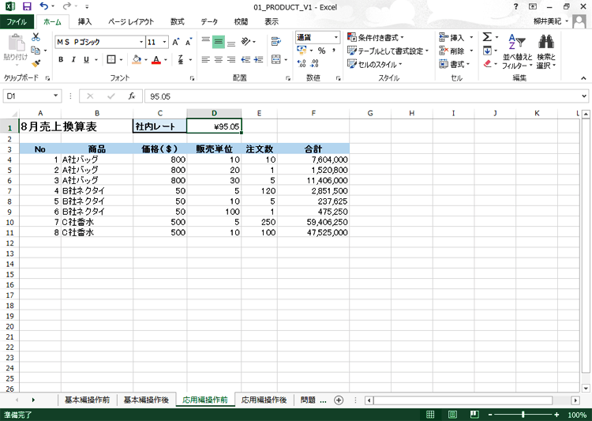This screenshot has height=421, width=592.
Task: Open the ファイル tab
Action: coord(17,21)
